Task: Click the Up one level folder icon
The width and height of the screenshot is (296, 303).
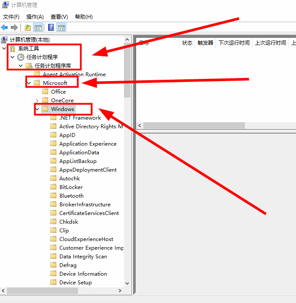Action: coord(28,28)
